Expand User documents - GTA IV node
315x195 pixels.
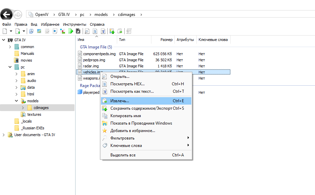(4, 135)
